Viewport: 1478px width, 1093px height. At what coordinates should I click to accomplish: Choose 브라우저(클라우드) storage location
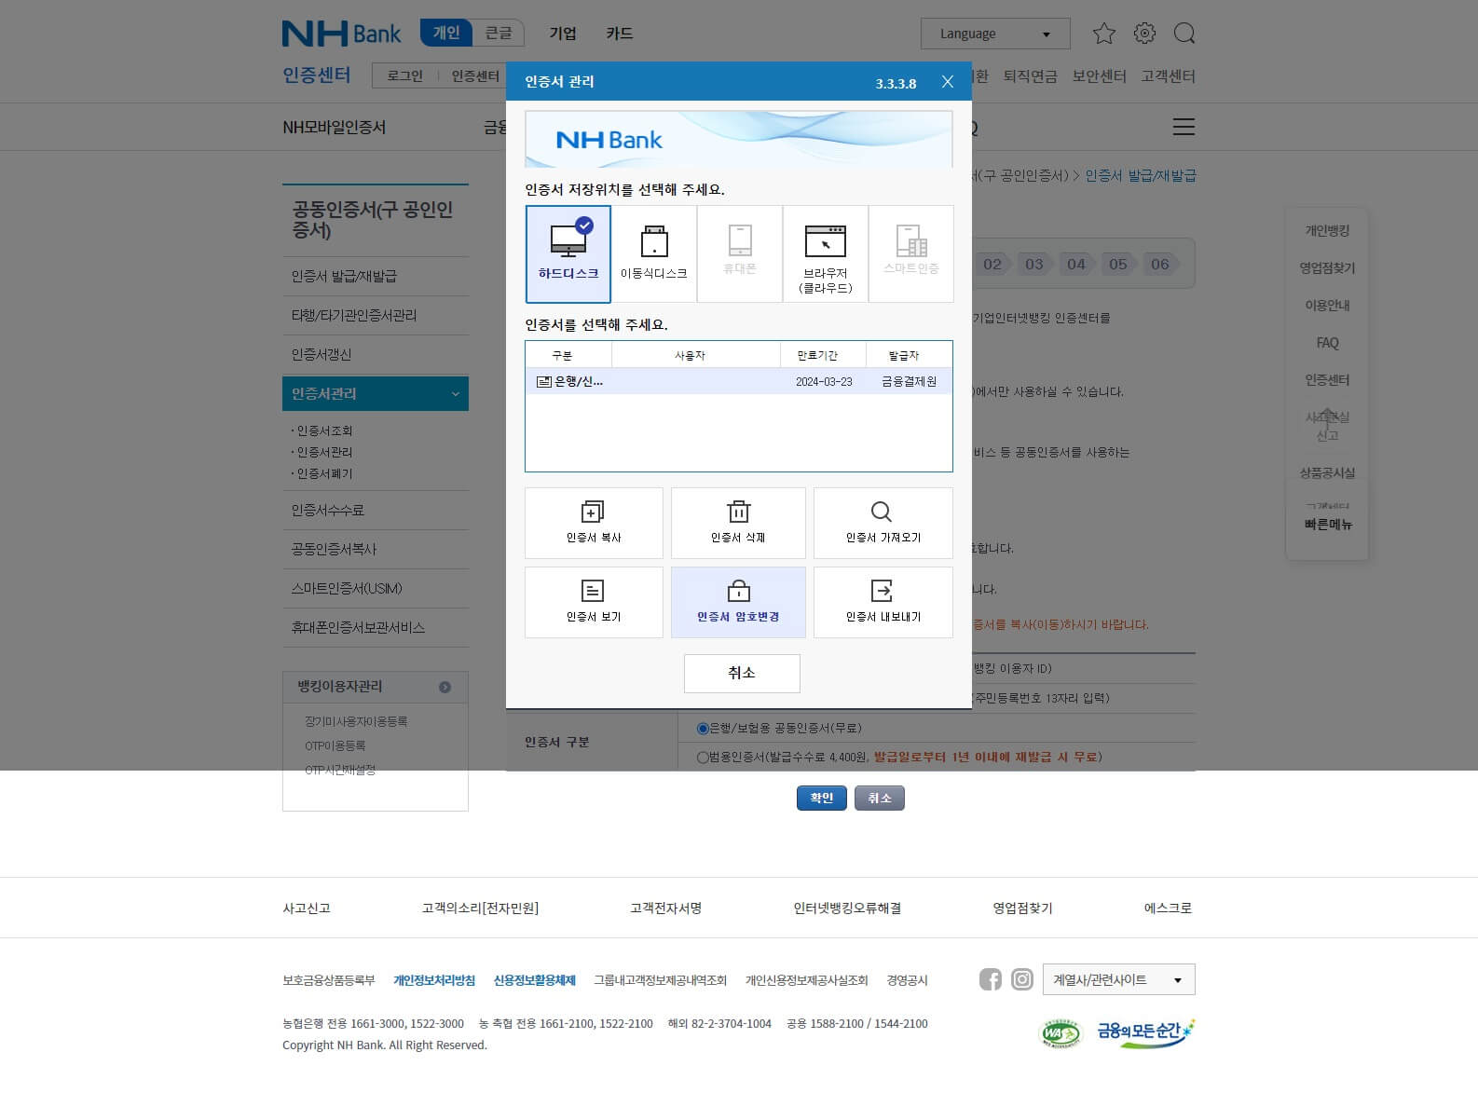point(826,254)
